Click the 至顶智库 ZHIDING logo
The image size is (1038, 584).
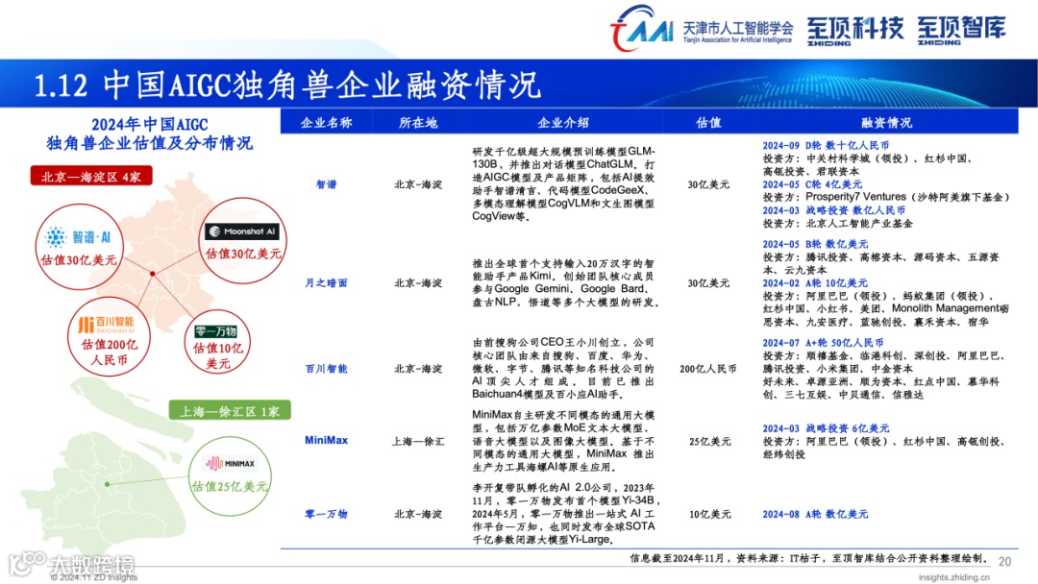(961, 31)
